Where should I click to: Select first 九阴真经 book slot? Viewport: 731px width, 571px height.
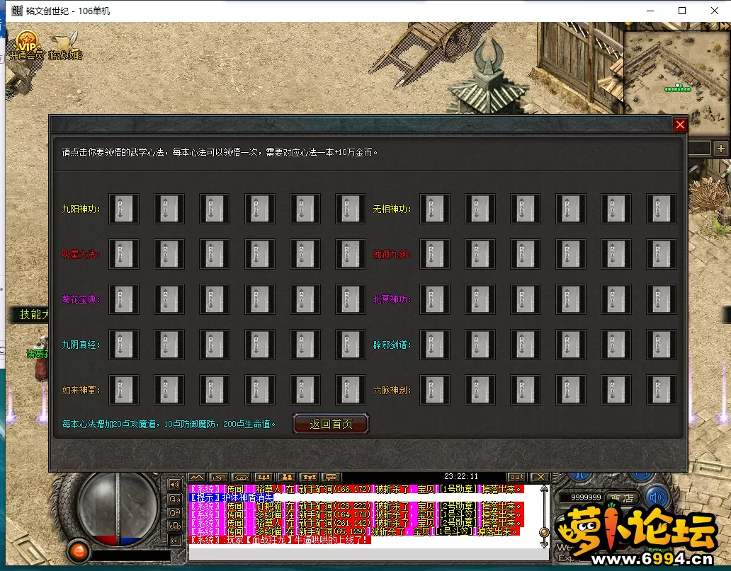click(124, 344)
